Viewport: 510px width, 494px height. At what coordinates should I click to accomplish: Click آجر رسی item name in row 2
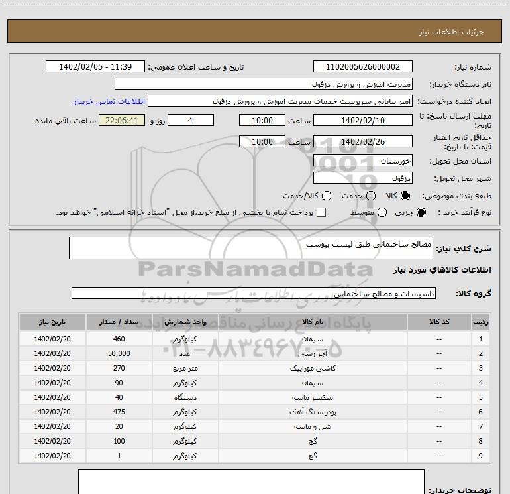click(x=313, y=354)
